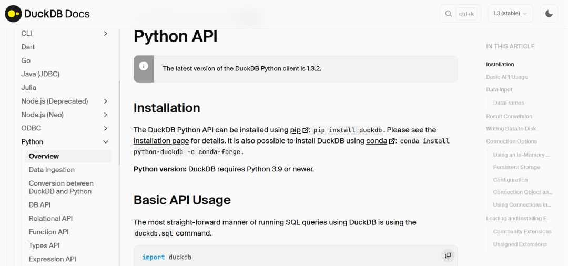Click the IN THIS ARTICLE heading
The image size is (568, 266).
510,46
